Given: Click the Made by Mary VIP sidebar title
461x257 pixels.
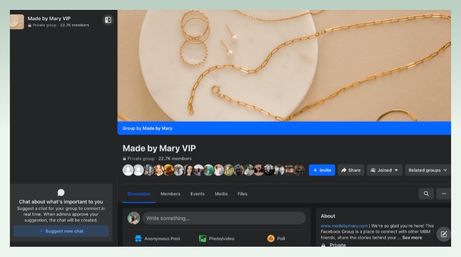Looking at the screenshot, I should [x=49, y=18].
